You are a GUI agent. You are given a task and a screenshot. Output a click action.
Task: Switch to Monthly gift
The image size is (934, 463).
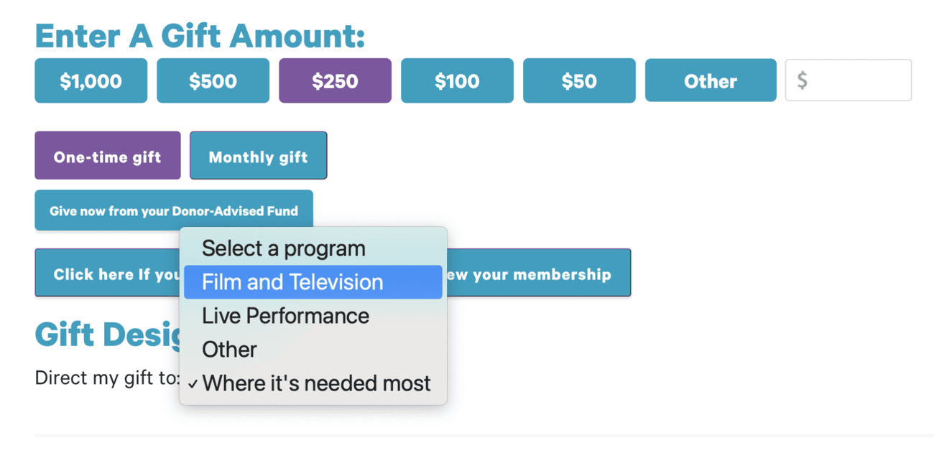click(x=258, y=156)
